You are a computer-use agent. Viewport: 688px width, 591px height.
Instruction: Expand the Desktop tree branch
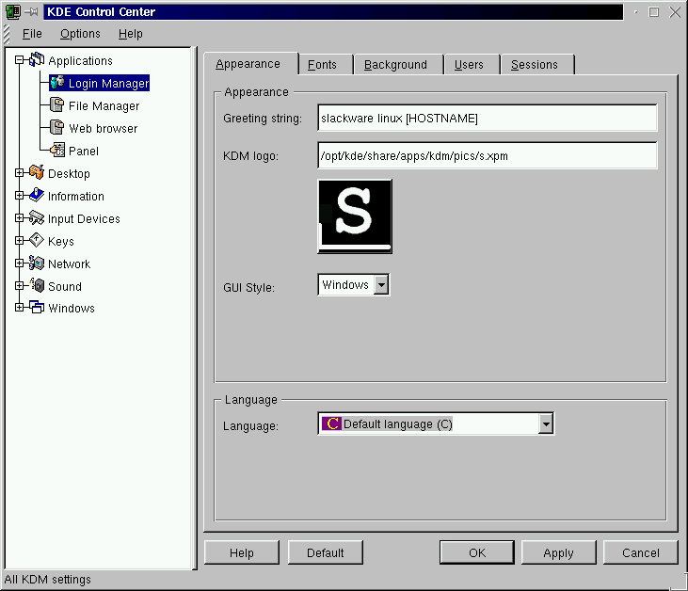tap(19, 173)
